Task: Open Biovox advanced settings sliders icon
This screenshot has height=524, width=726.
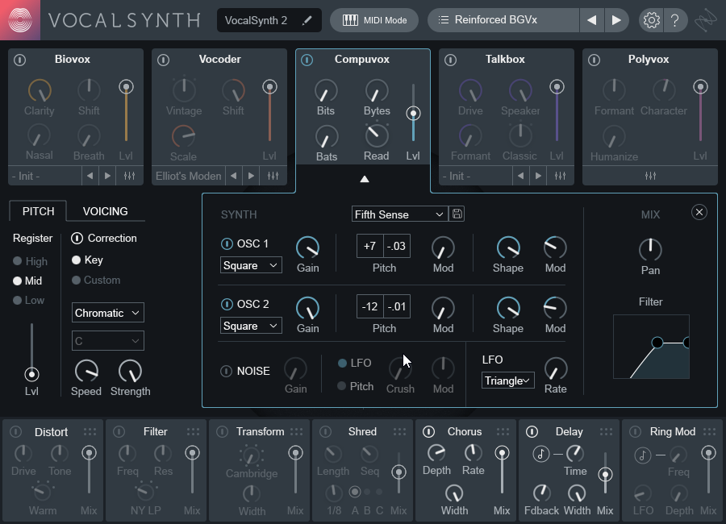Action: click(130, 176)
